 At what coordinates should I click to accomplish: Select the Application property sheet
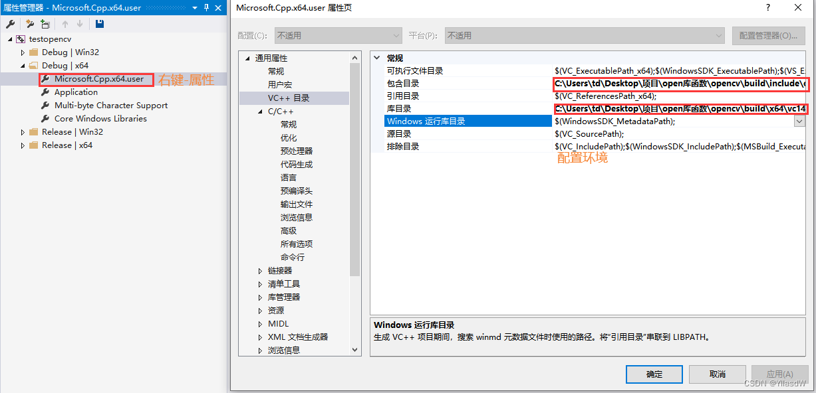pyautogui.click(x=76, y=92)
